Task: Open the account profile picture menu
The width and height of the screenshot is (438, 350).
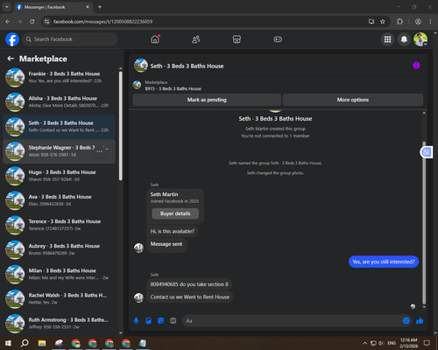Action: [420, 39]
